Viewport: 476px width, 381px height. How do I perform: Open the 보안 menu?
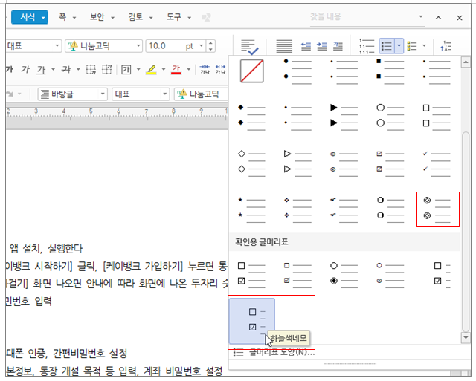tap(102, 17)
